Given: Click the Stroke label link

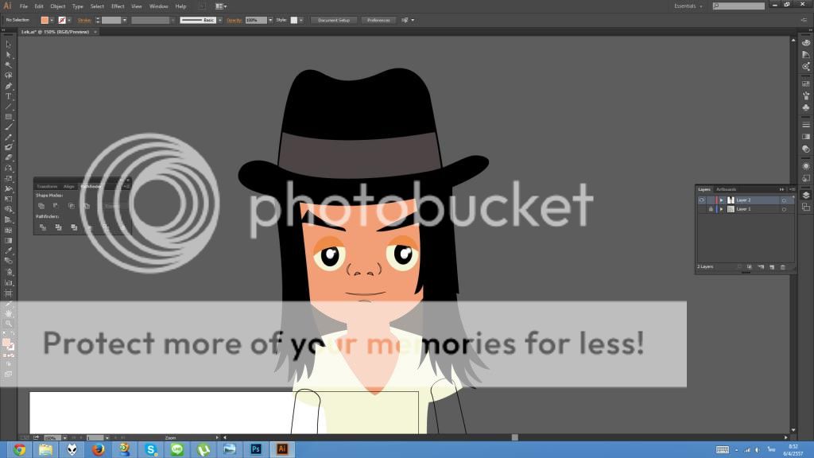Looking at the screenshot, I should coord(84,20).
